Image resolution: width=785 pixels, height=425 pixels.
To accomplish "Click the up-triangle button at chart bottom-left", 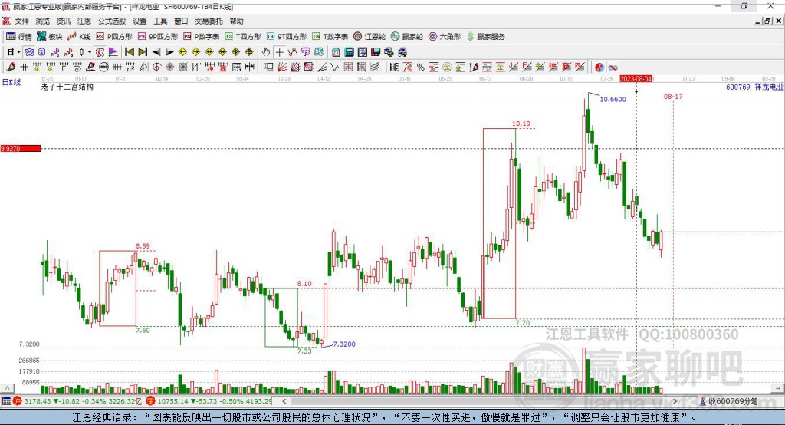I will click(x=7, y=388).
